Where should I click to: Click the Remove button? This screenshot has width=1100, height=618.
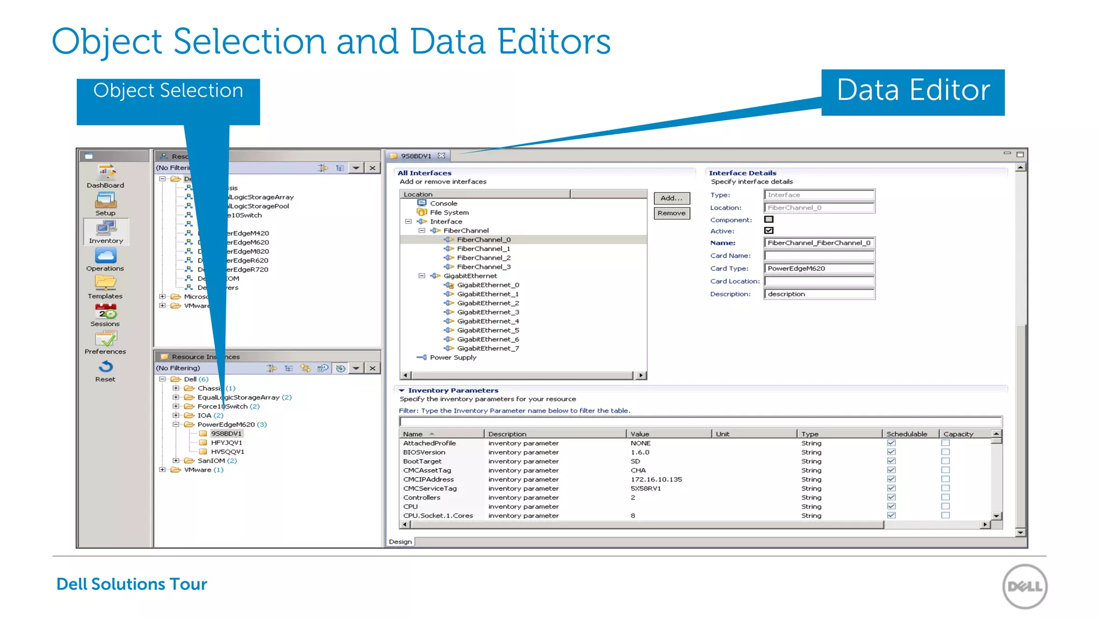(671, 213)
